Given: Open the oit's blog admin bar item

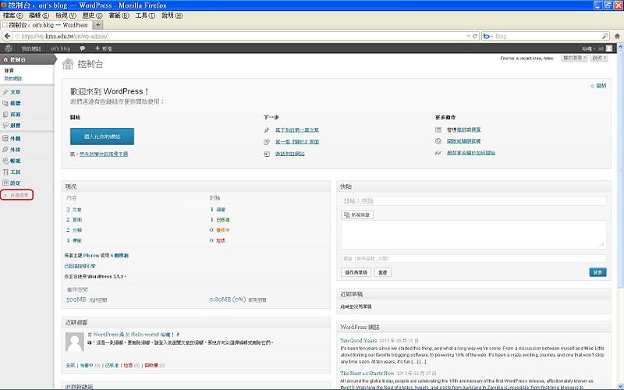Looking at the screenshot, I should [x=61, y=48].
